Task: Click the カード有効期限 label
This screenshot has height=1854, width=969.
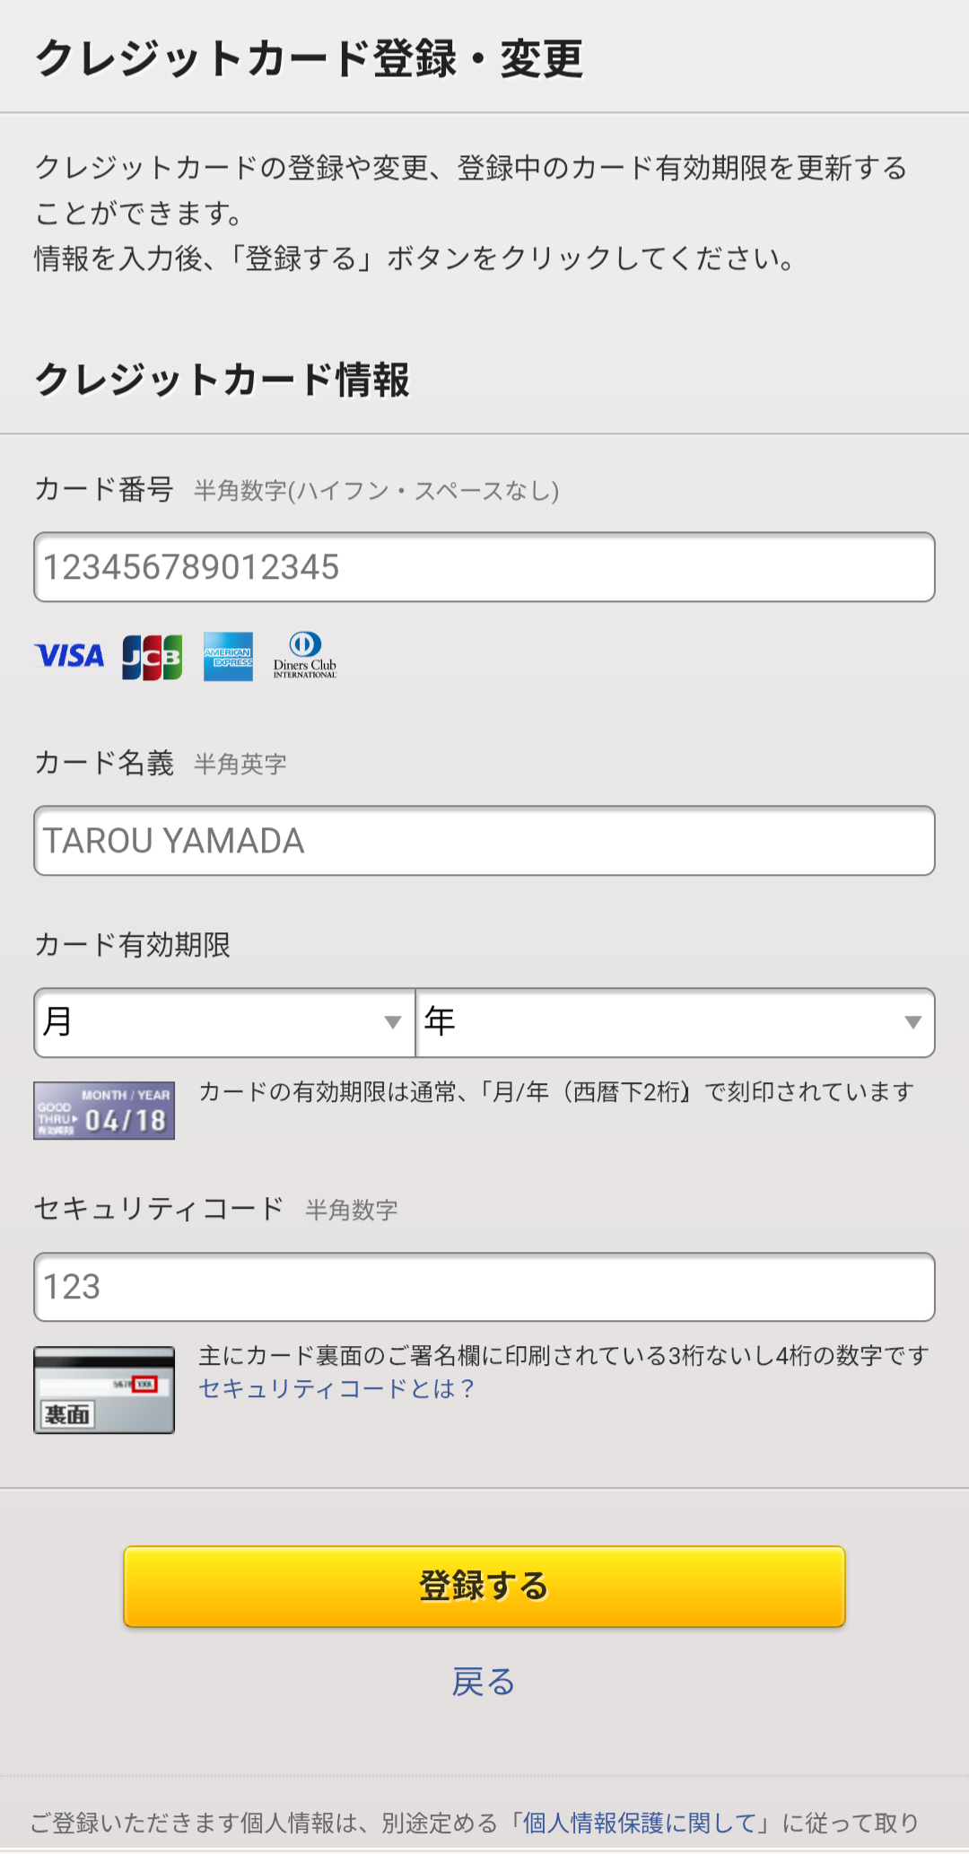Action: pos(133,945)
